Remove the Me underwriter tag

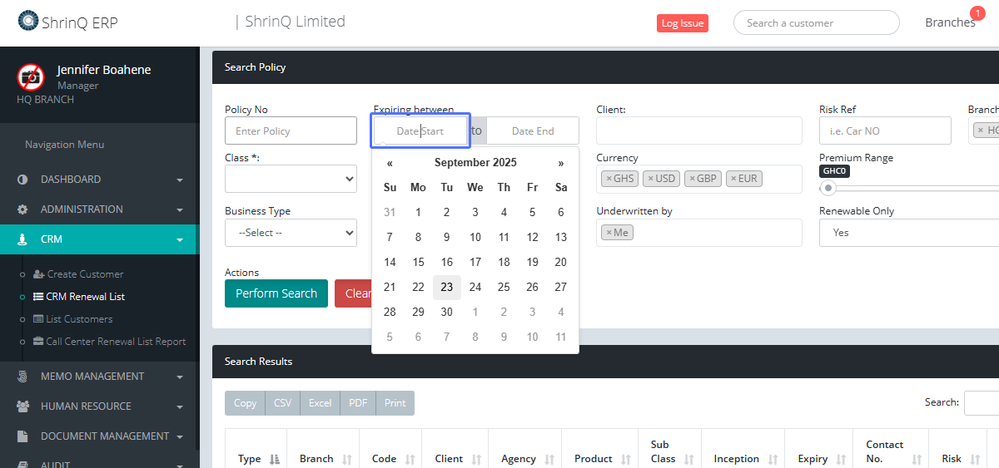(609, 233)
